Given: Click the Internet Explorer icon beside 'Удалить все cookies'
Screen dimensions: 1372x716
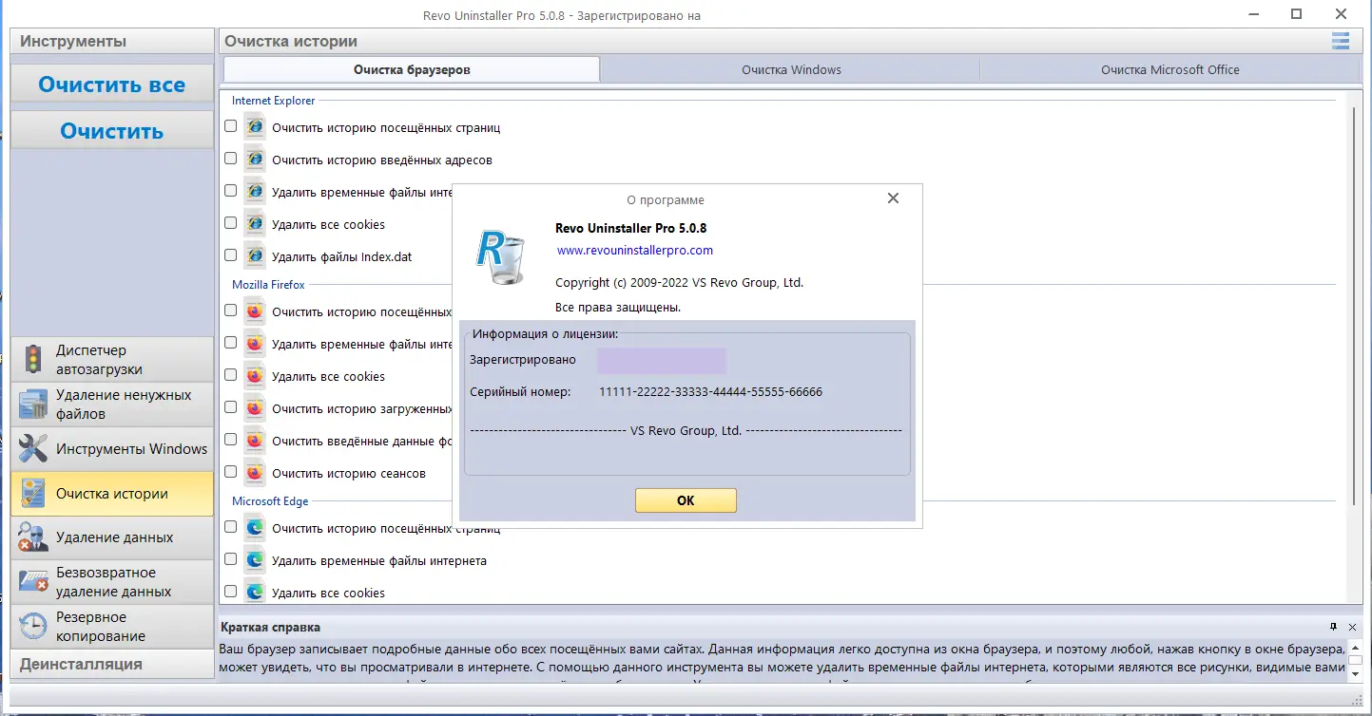Looking at the screenshot, I should pos(254,223).
